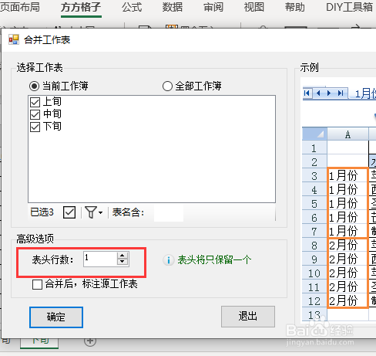Go to the next sheet in the example navigator

pos(329,93)
